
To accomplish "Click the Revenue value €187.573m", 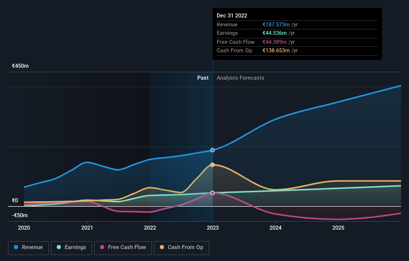I will (276, 24).
